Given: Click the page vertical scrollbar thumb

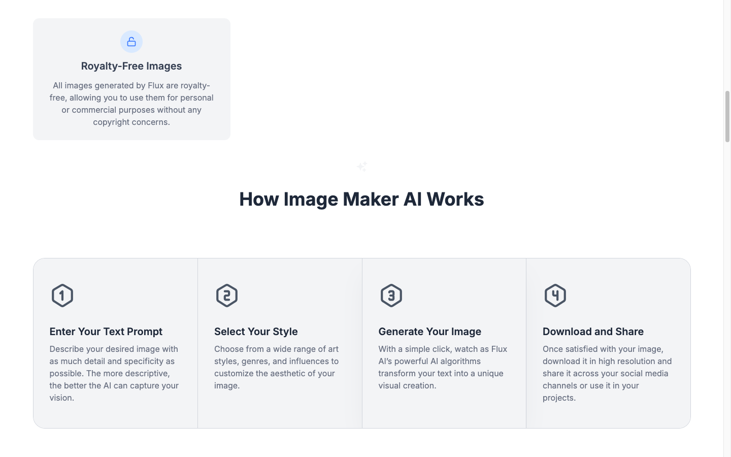Looking at the screenshot, I should pos(727,116).
